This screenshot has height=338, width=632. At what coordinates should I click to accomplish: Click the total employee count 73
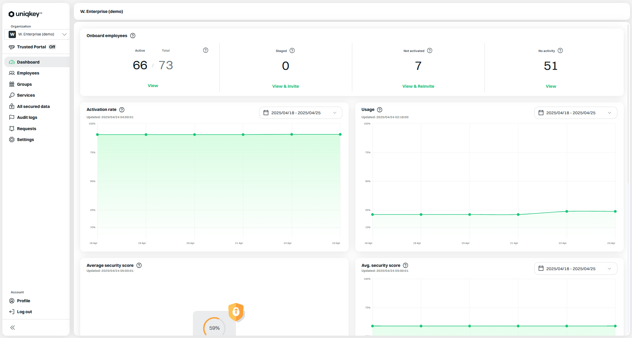[166, 66]
